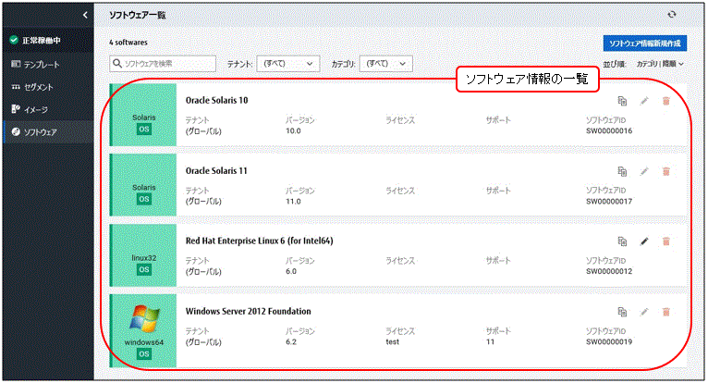Screen dimensions: 708x383
Task: Click ソフトウェア情報新規作成 button
Action: click(645, 43)
